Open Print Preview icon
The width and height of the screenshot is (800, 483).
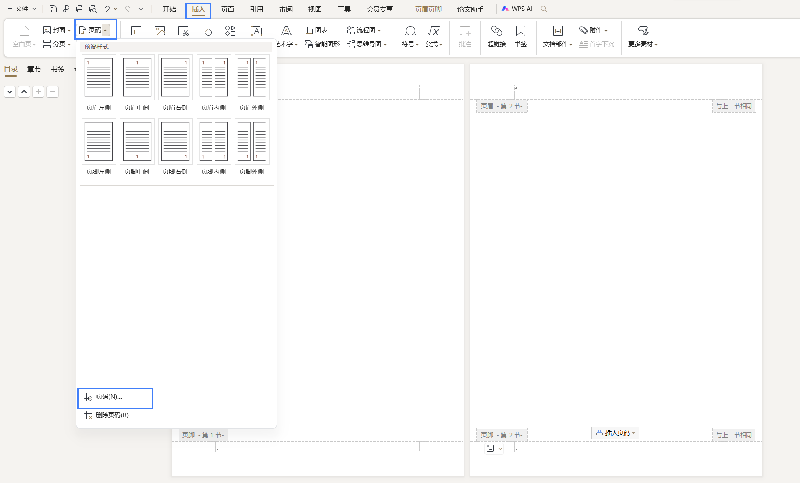click(93, 9)
